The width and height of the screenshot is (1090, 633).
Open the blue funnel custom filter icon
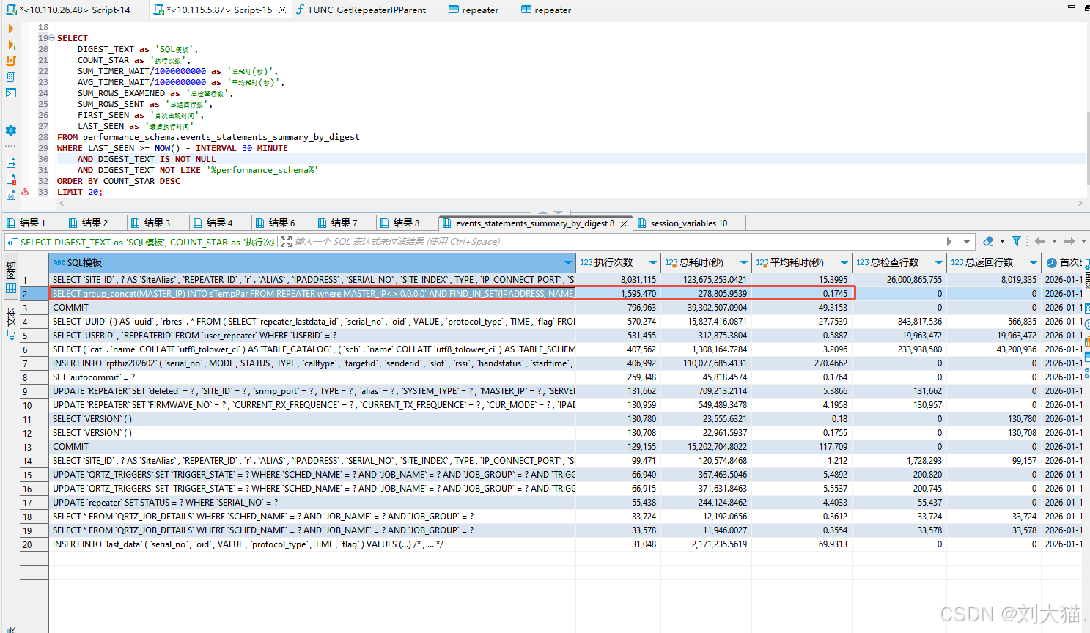pyautogui.click(x=1017, y=241)
